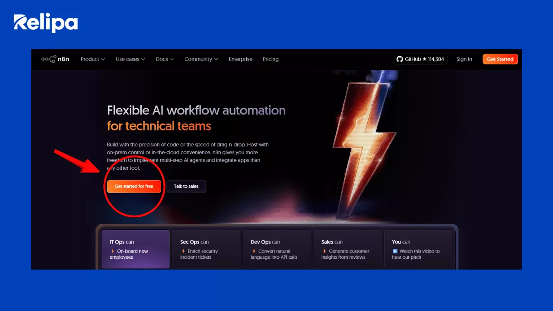
Task: Open the Docs dropdown menu
Action: (x=165, y=59)
